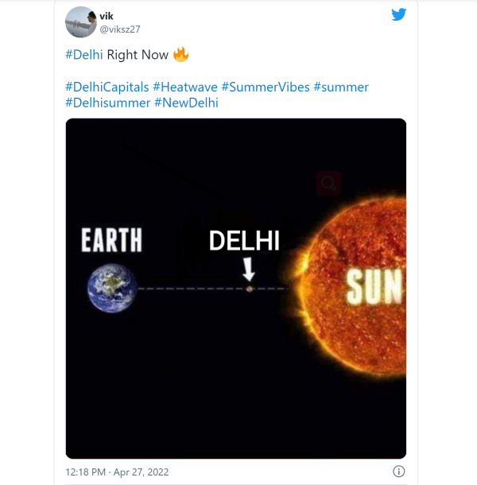
Task: Click the red magnifier icon in the image
Action: coord(328,184)
